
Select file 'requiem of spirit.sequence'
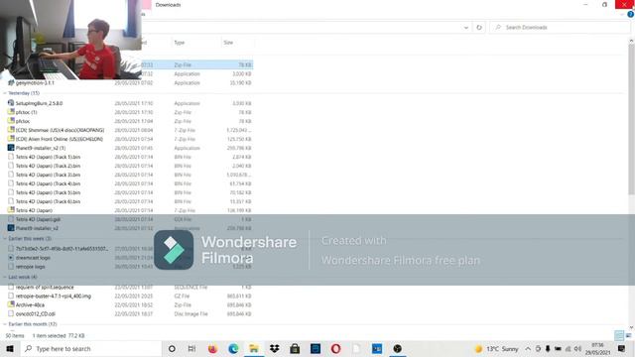pos(45,287)
